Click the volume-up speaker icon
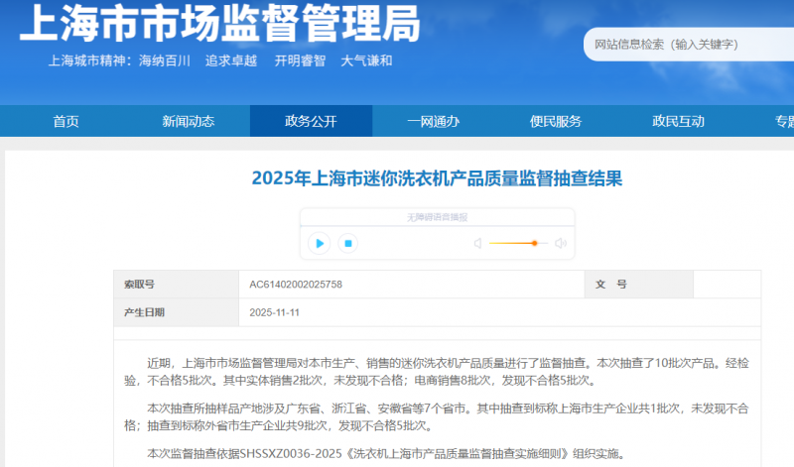794x467 pixels. click(x=560, y=243)
